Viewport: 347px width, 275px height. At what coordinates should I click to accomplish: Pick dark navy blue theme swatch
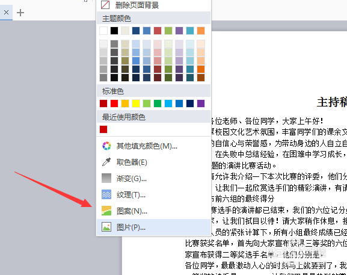coord(136,31)
